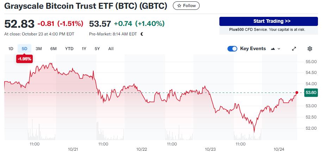This screenshot has height=157, width=325.
Task: Expand chart to full screen
Action: 294,49
